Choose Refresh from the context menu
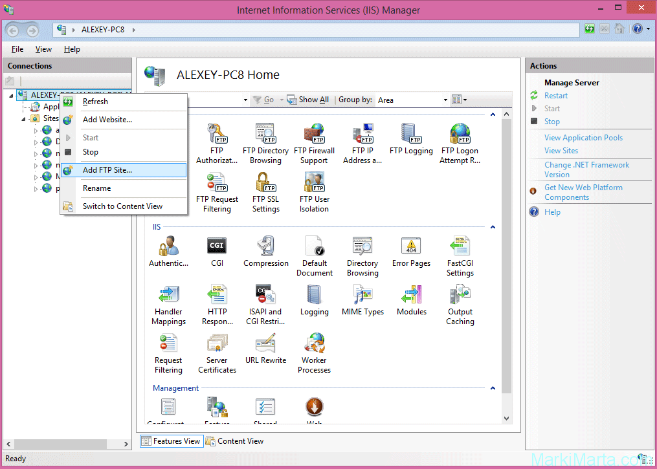The image size is (657, 469). coord(124,102)
